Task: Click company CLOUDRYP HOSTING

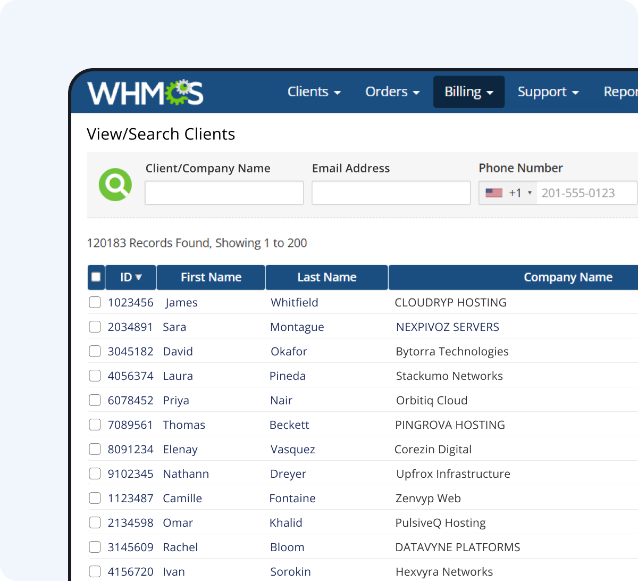Action: tap(450, 302)
